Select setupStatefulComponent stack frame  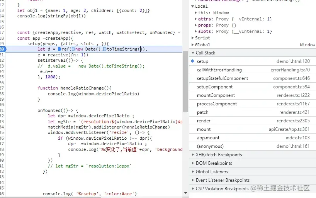click(253, 78)
